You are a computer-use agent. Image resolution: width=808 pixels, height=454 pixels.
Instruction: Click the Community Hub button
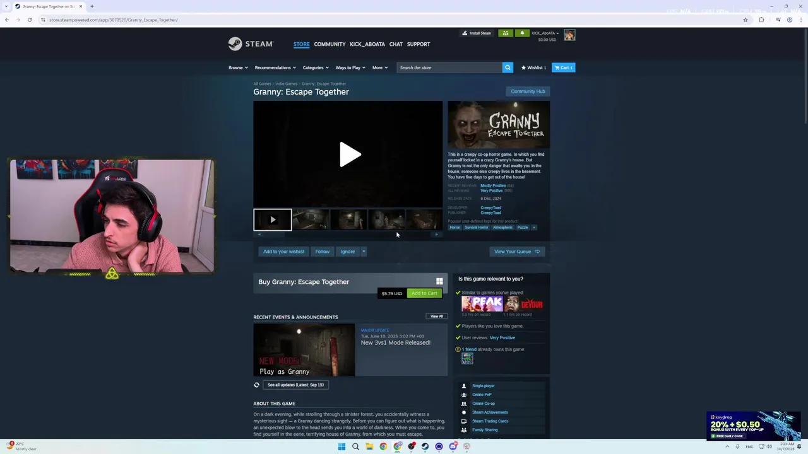(528, 91)
